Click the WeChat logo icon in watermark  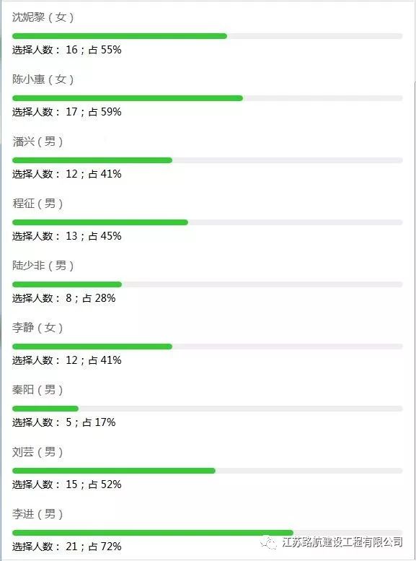coord(269,542)
